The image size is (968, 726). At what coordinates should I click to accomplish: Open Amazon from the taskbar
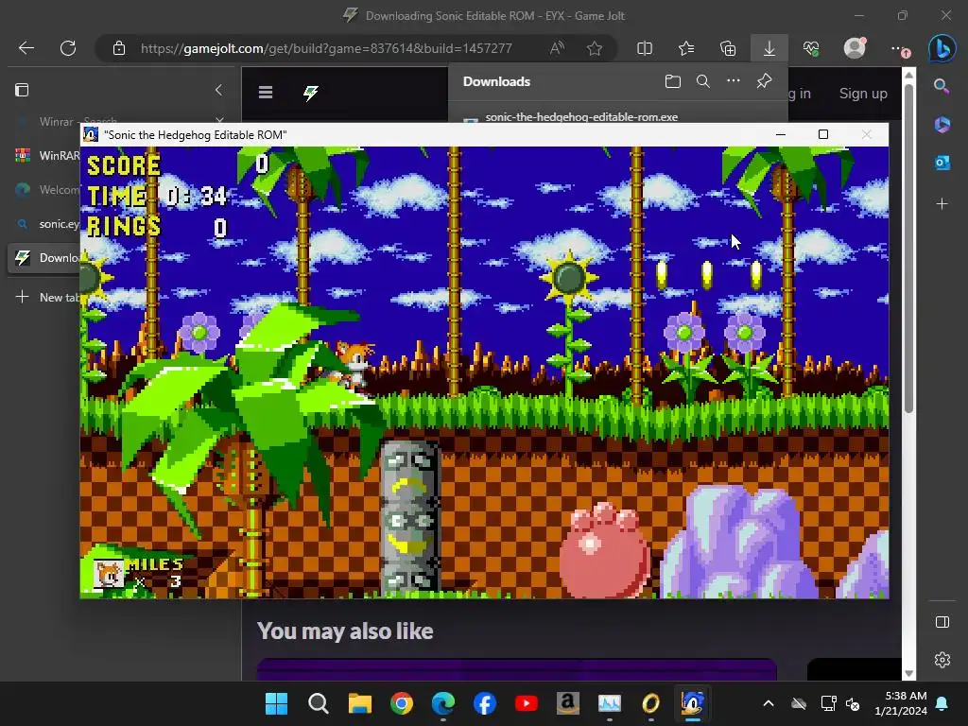[567, 703]
